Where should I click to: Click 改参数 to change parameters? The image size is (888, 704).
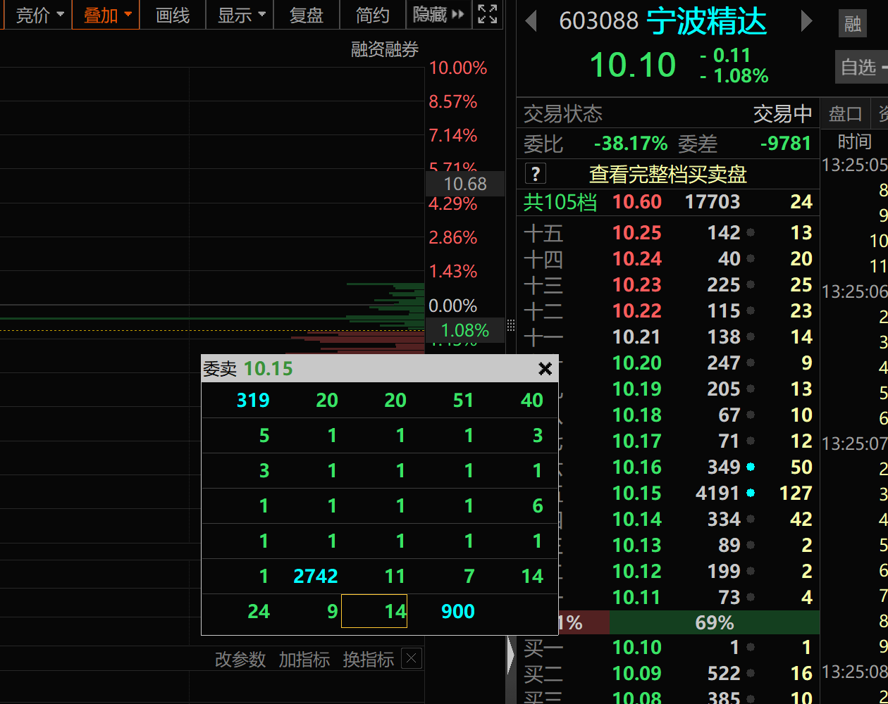240,660
